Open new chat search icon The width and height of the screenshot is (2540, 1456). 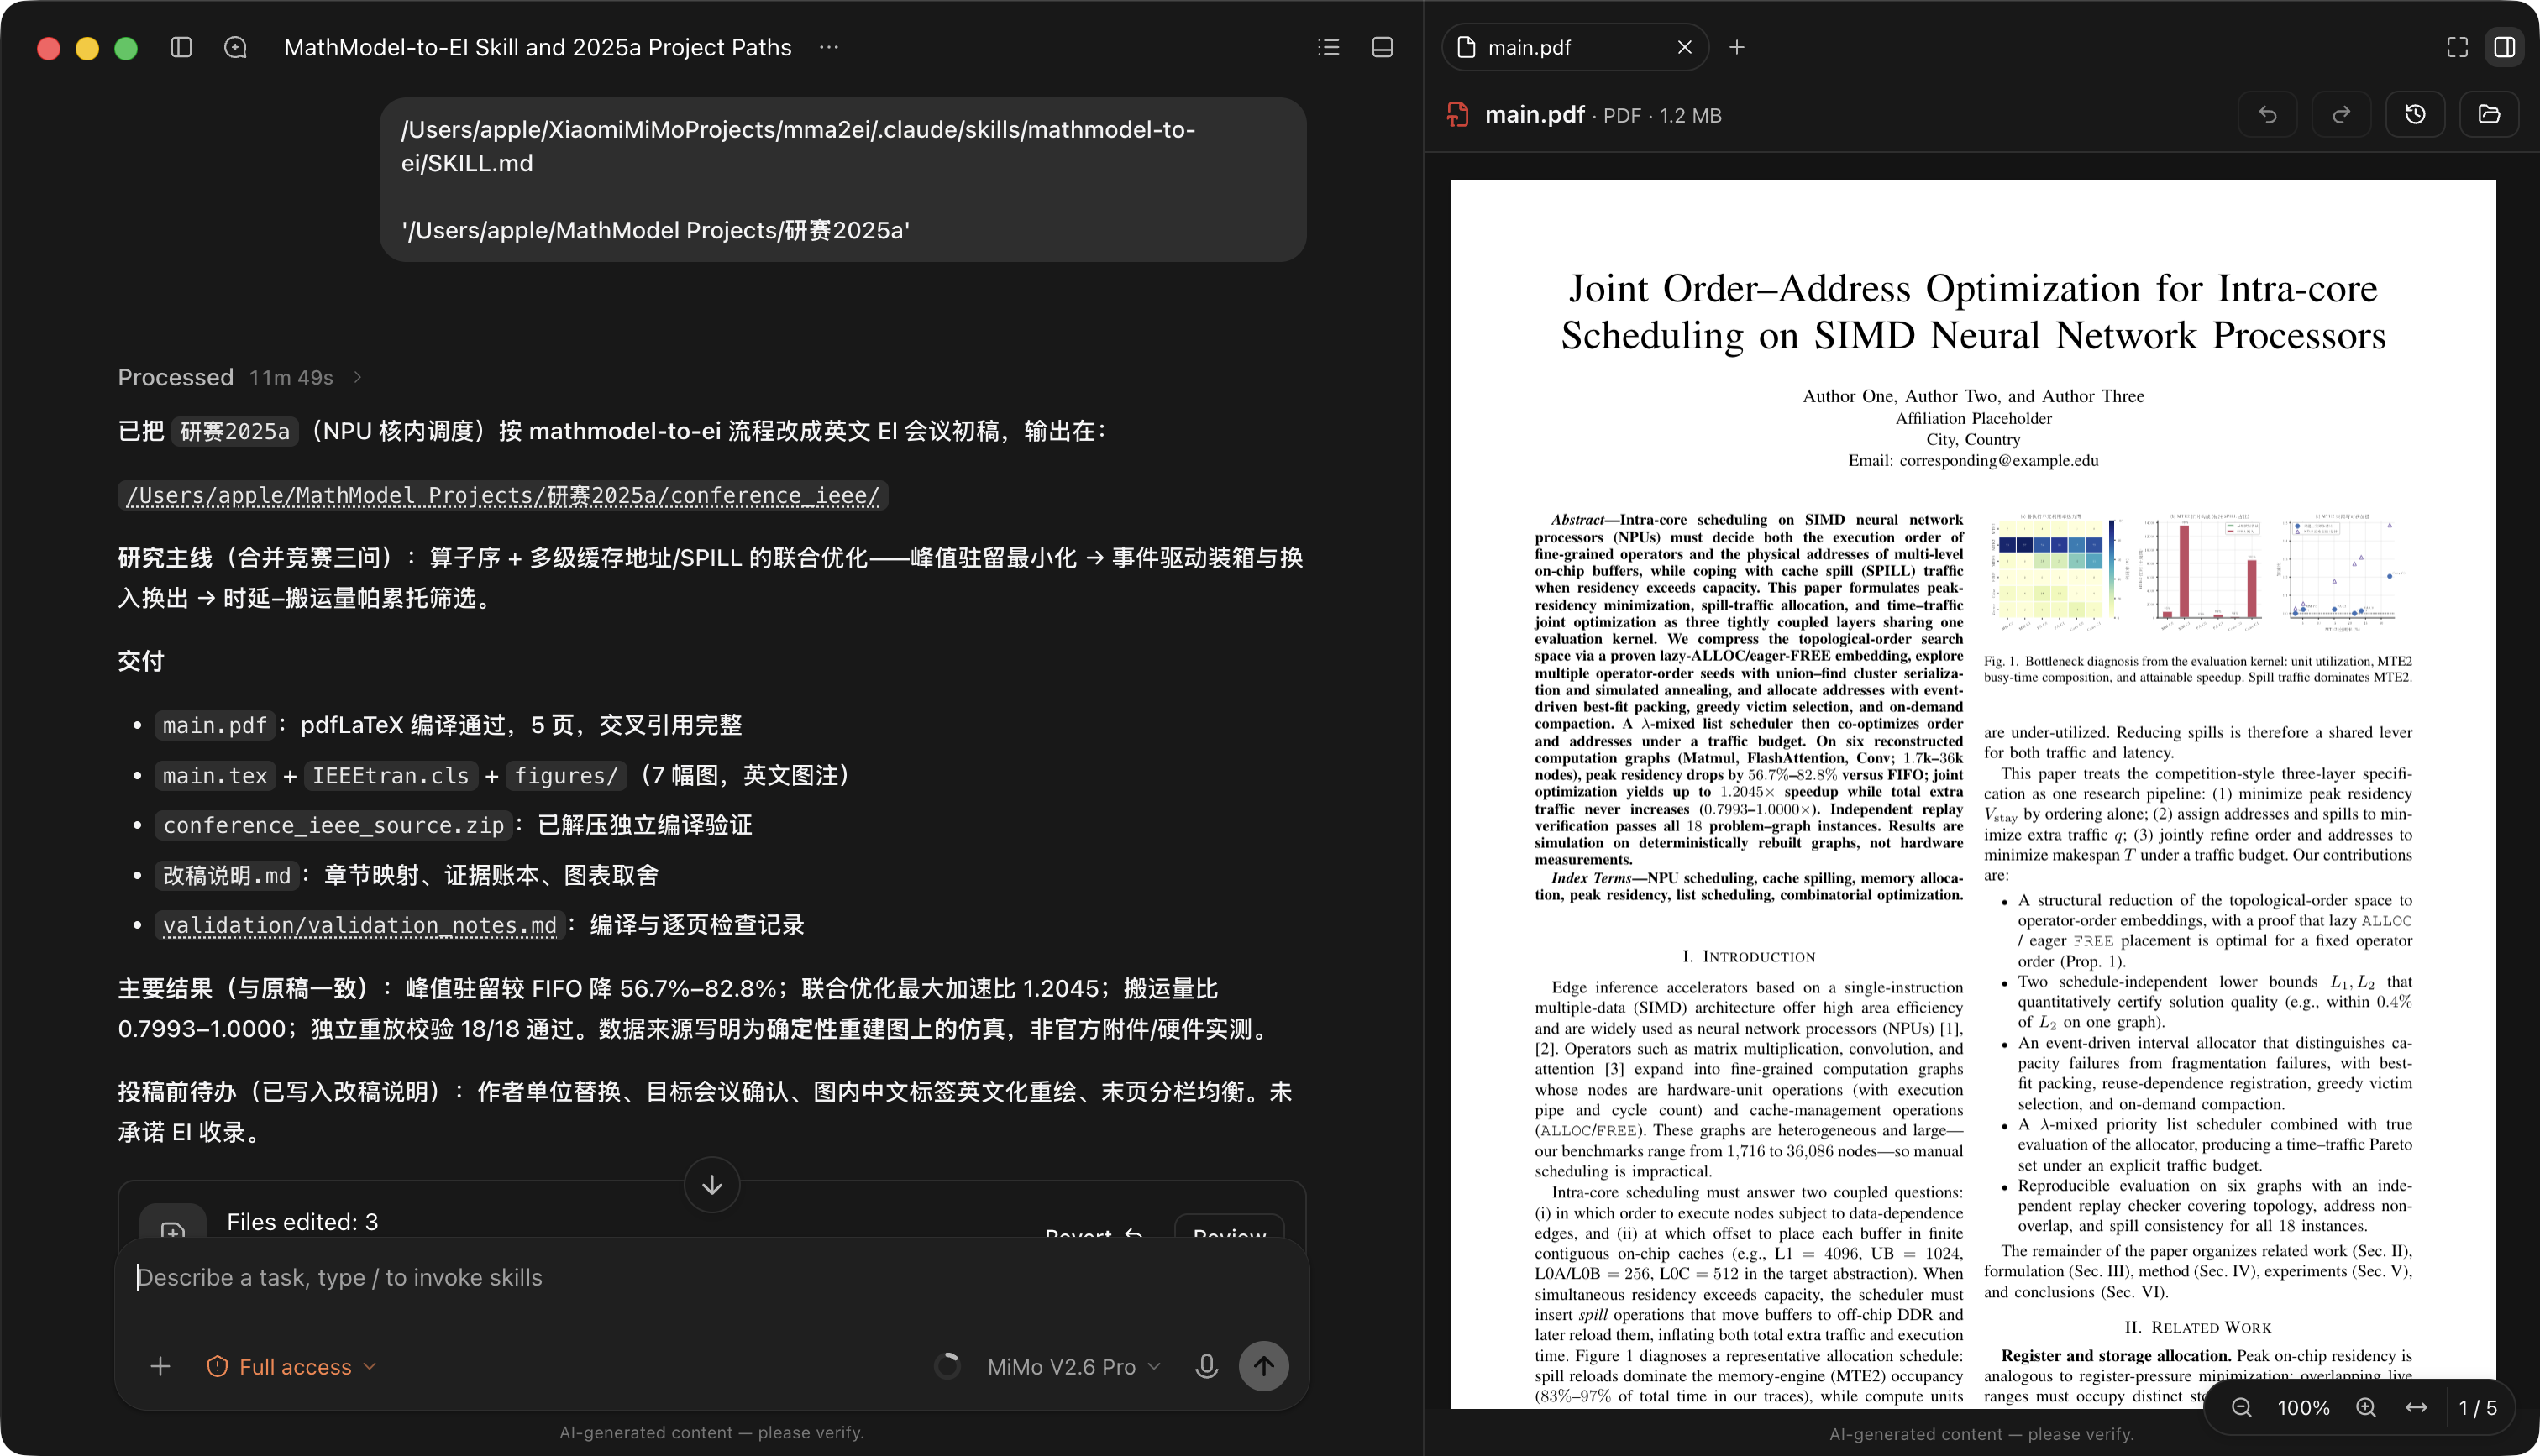[x=235, y=47]
